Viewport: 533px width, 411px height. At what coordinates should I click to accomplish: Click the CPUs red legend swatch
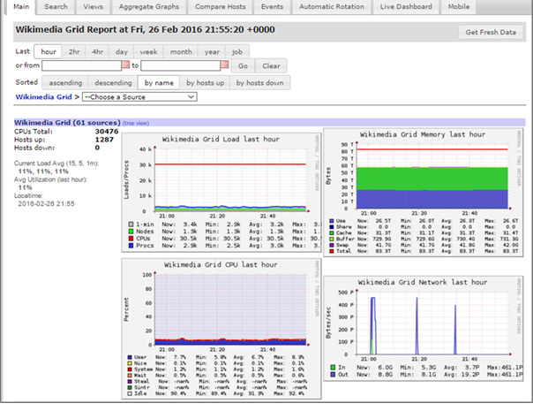tap(131, 239)
